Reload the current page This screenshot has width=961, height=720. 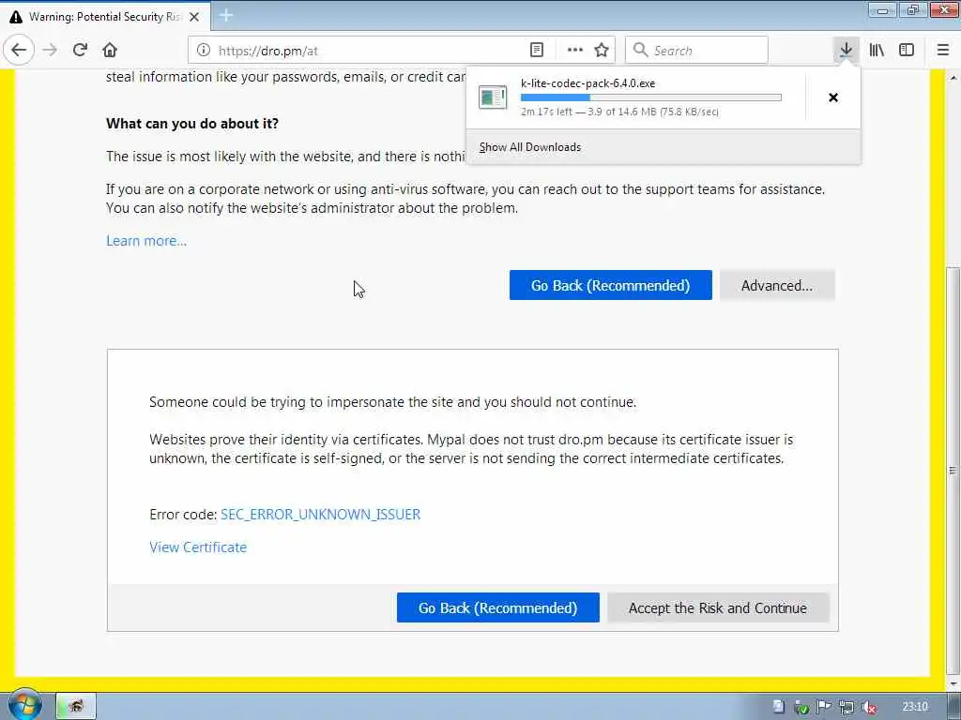pos(80,51)
